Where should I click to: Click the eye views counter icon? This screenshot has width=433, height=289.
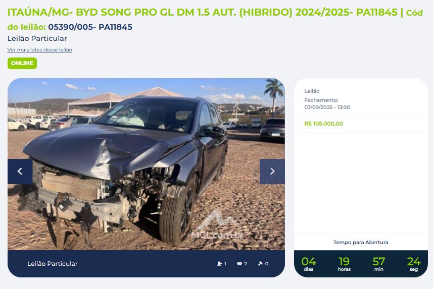239,264
